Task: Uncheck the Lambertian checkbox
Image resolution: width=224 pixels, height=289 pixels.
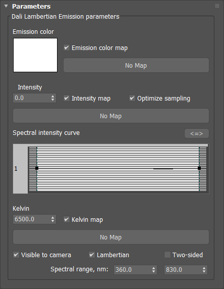Action: pos(92,255)
